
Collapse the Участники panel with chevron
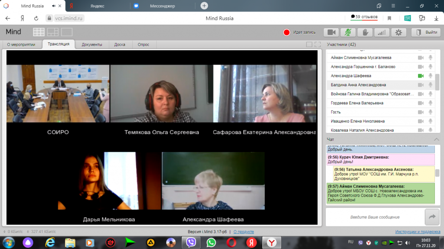pos(436,45)
